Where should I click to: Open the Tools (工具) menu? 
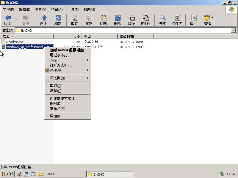73,9
